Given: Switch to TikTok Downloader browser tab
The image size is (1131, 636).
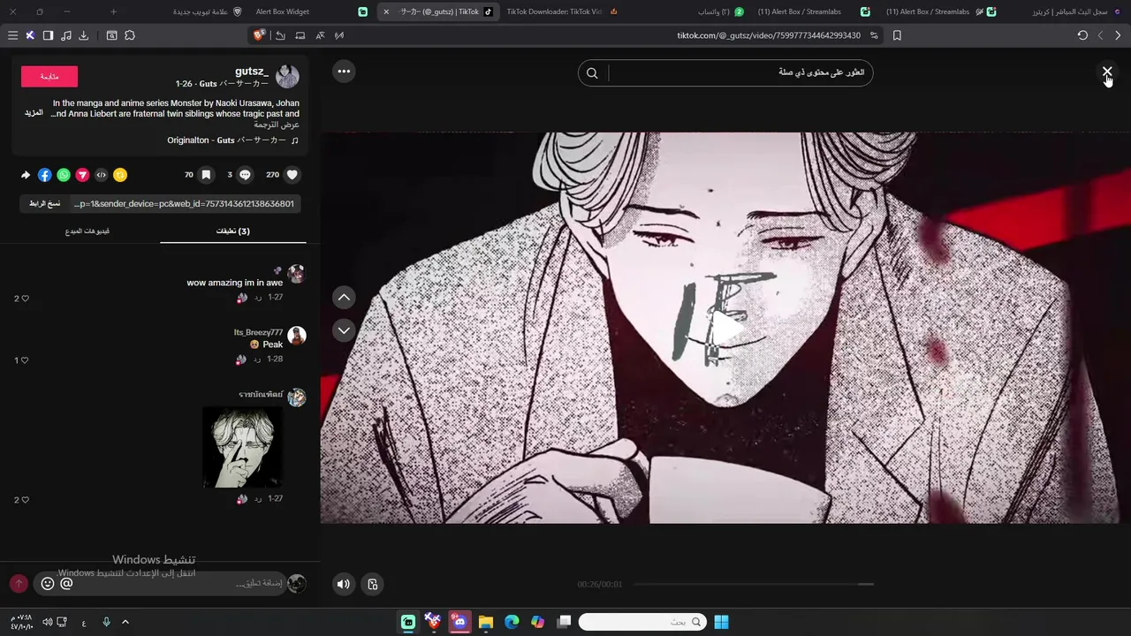Looking at the screenshot, I should point(561,11).
